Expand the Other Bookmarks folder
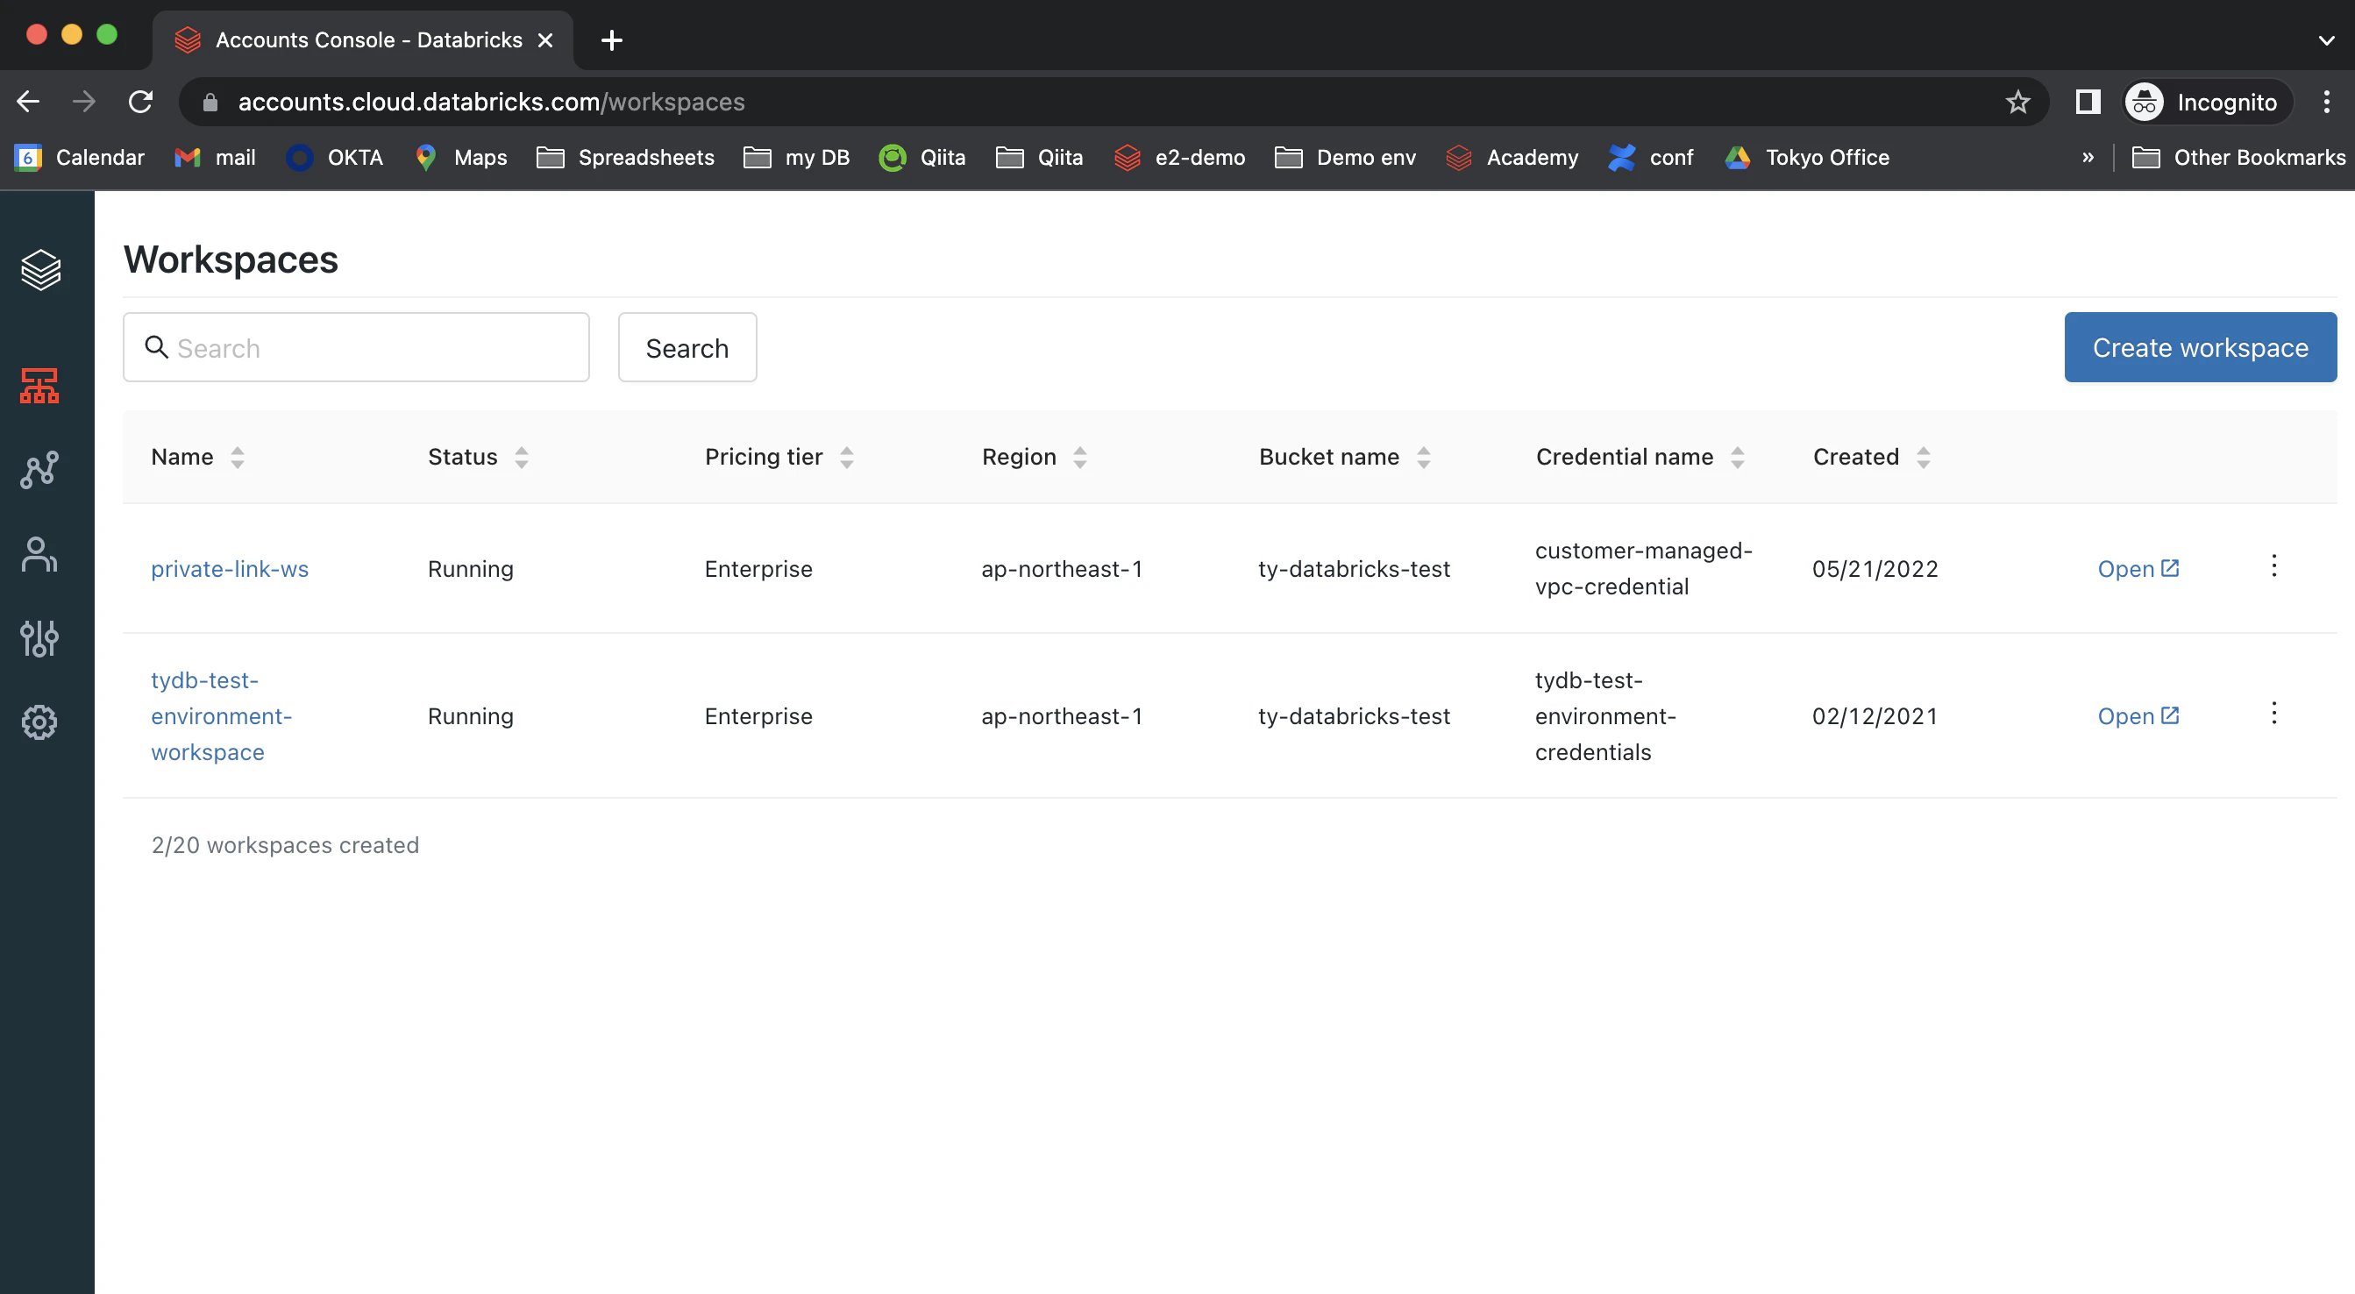The image size is (2355, 1294). click(x=2238, y=157)
